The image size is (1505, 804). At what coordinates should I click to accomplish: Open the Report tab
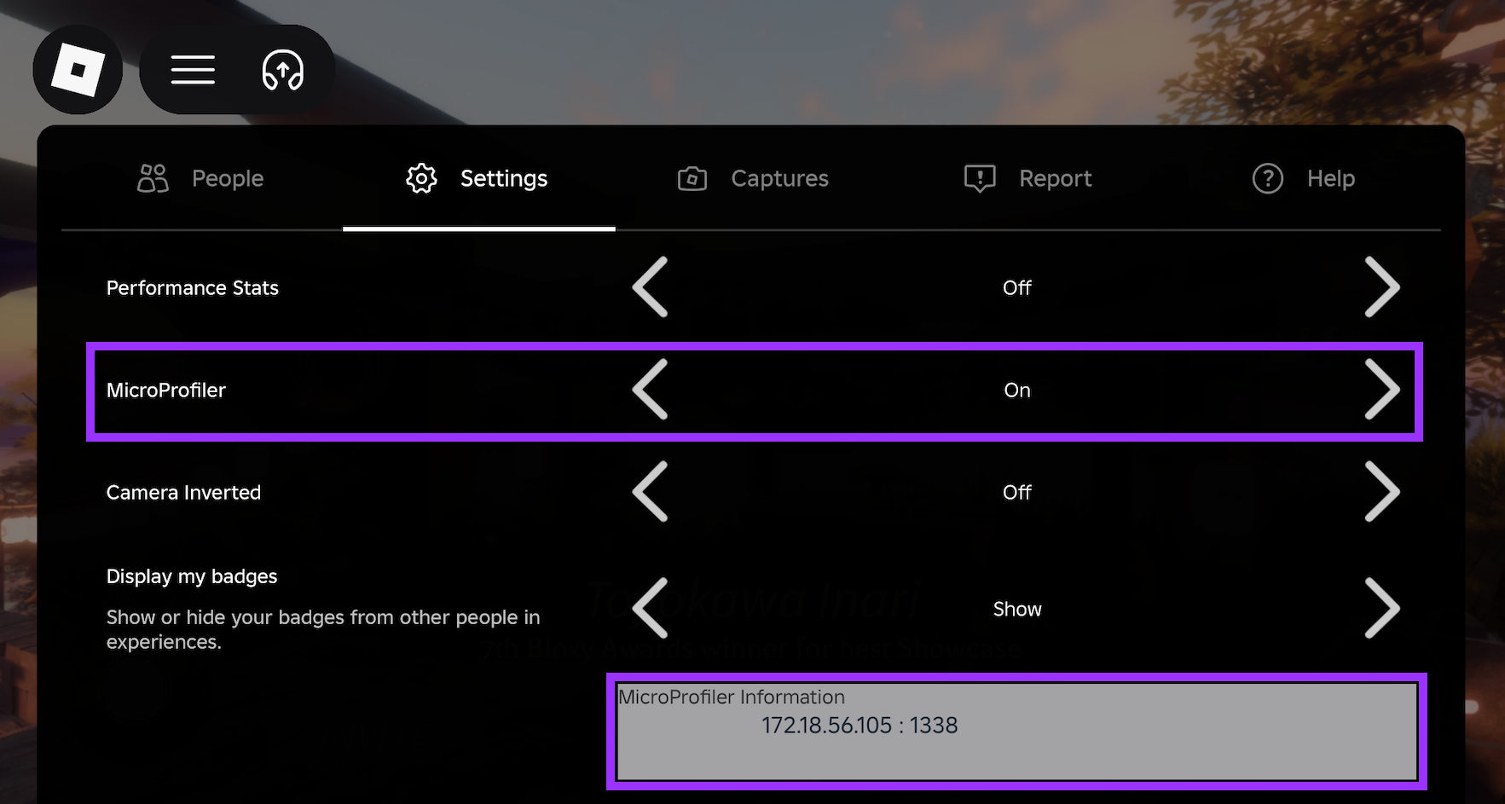(1054, 178)
